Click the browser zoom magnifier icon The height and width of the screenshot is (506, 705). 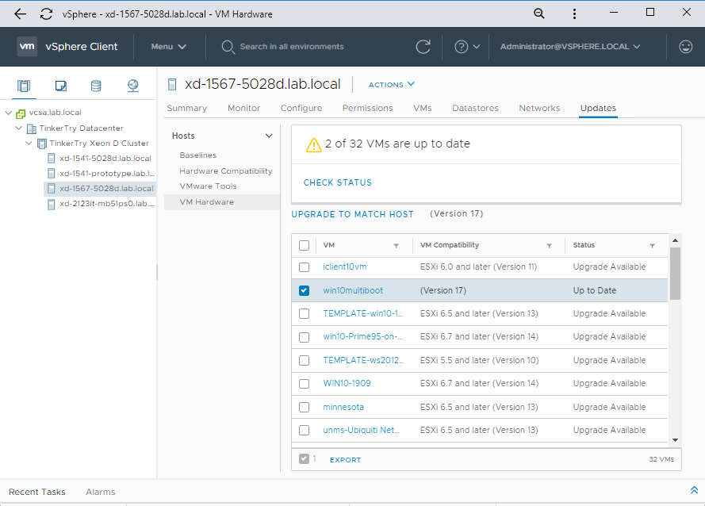click(538, 13)
